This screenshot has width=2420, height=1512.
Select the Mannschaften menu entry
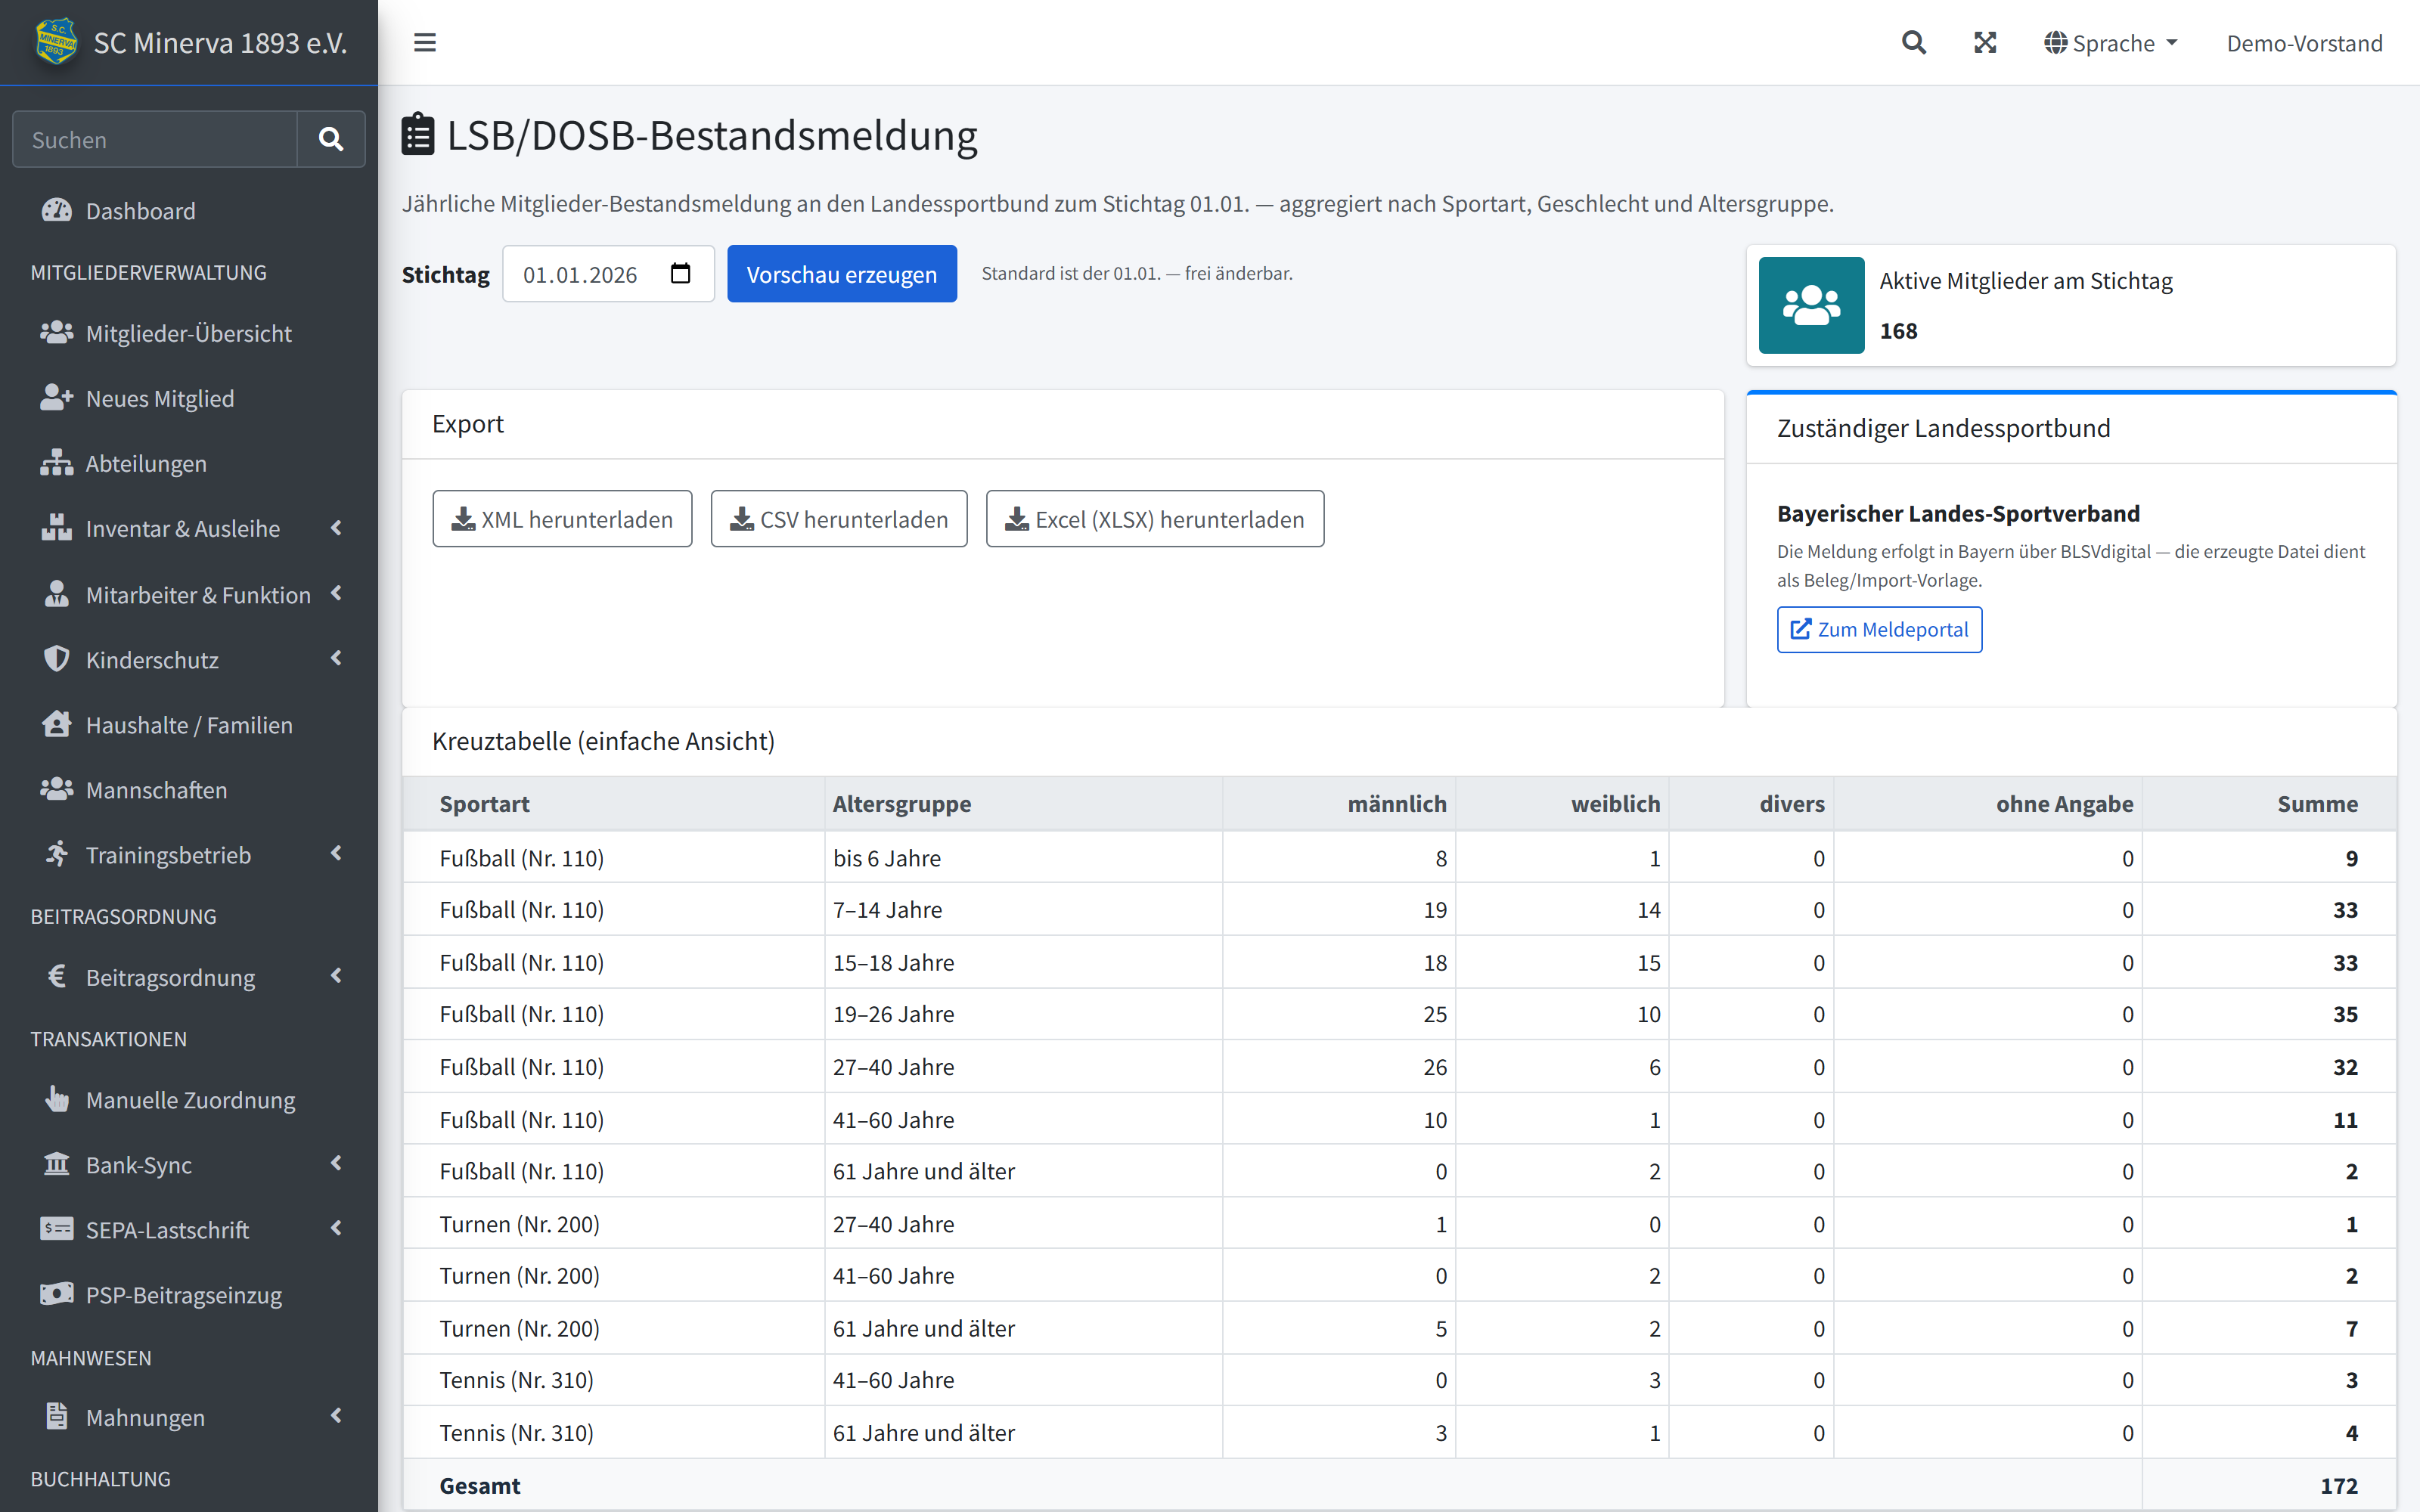pyautogui.click(x=189, y=789)
